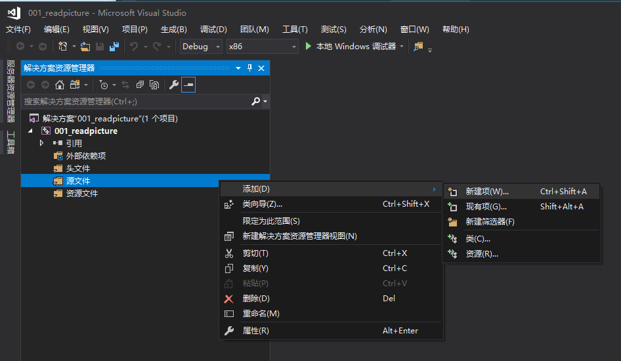Click the Navigate Backward toolbar arrow
The width and height of the screenshot is (621, 361).
[x=20, y=47]
